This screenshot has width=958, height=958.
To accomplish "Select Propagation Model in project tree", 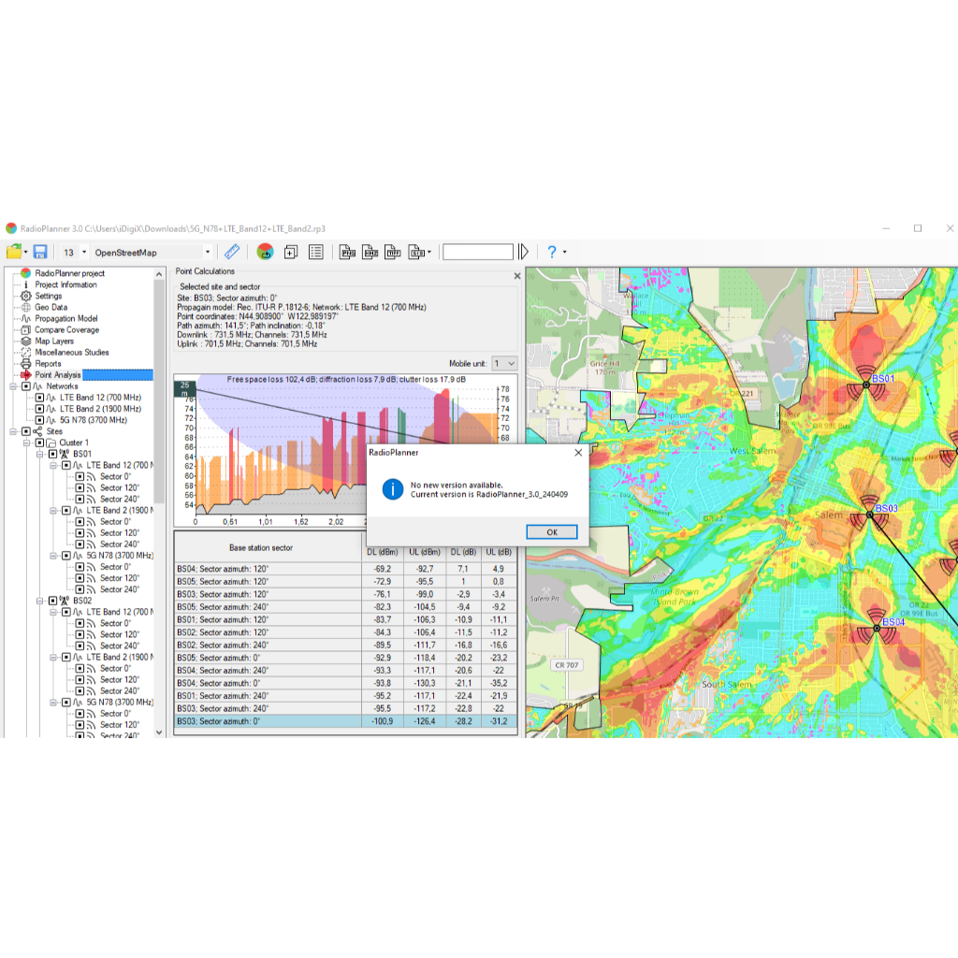I will coord(66,318).
